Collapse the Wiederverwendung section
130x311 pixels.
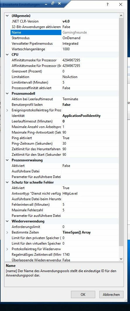[x=7, y=221]
